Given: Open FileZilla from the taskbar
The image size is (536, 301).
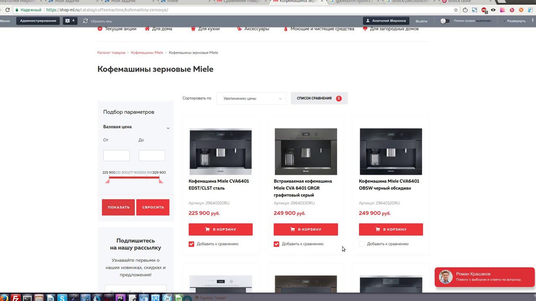Looking at the screenshot, I should 15,298.
